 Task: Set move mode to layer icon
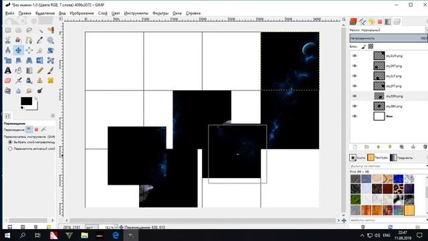tap(29, 129)
